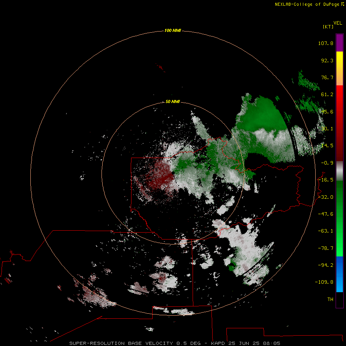Click the 100 NMI range ring label
Viewport: 346px width, 346px height.
coord(173,30)
